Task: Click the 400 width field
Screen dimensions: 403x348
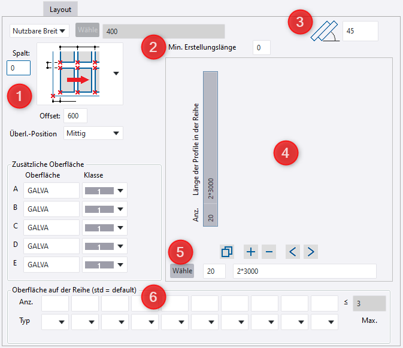Action: point(163,31)
